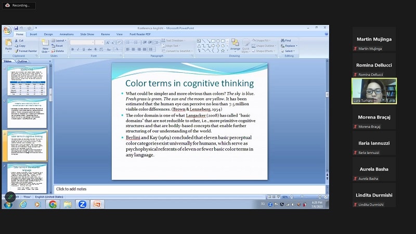Switch to the Animations ribbon tab
The height and width of the screenshot is (234, 416).
coord(67,34)
